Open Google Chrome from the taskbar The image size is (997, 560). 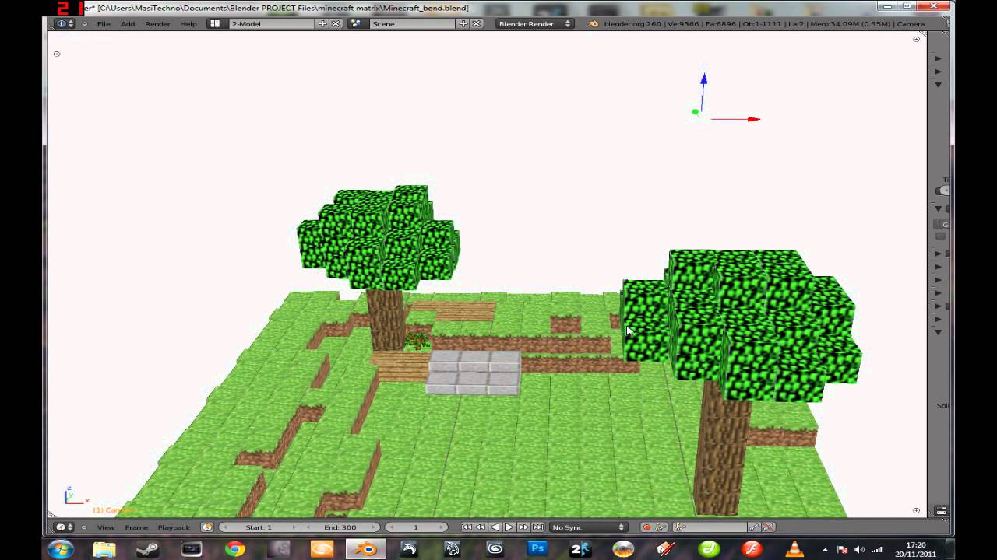point(235,549)
